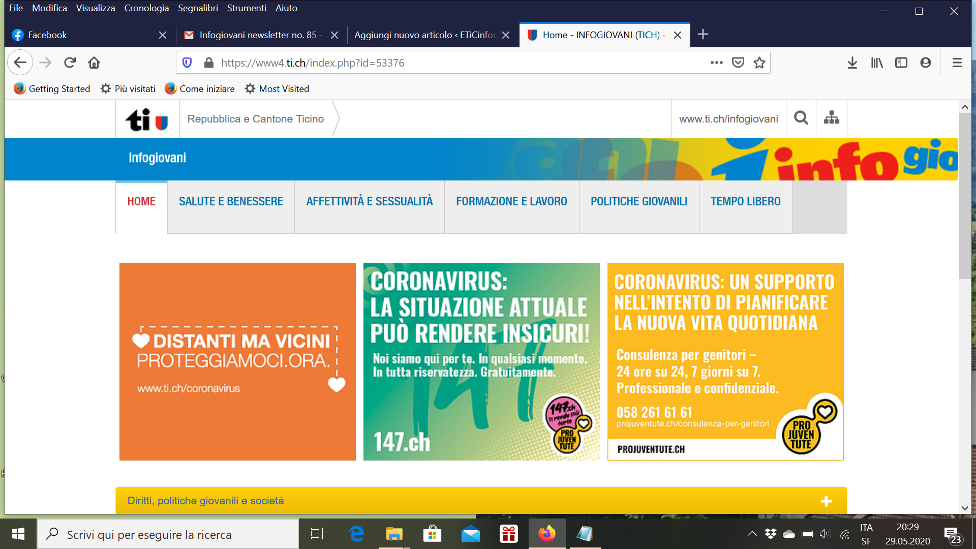Image resolution: width=976 pixels, height=549 pixels.
Task: Open the File menu
Action: 16,8
